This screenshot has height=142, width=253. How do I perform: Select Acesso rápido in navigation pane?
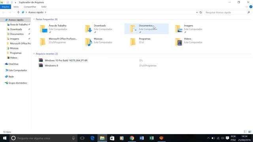(x=15, y=20)
